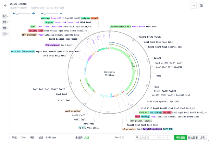This screenshot has width=209, height=141.
Task: Click the EcoRI enzyme site label
Action: coord(190,117)
